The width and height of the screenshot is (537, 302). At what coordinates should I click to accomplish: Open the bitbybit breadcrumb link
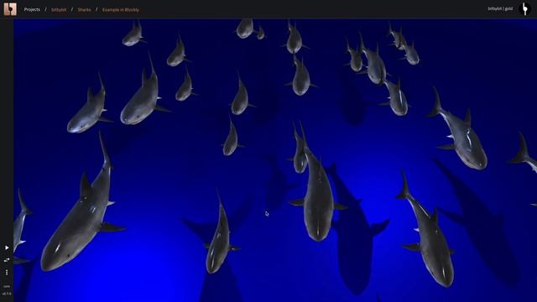tap(59, 10)
